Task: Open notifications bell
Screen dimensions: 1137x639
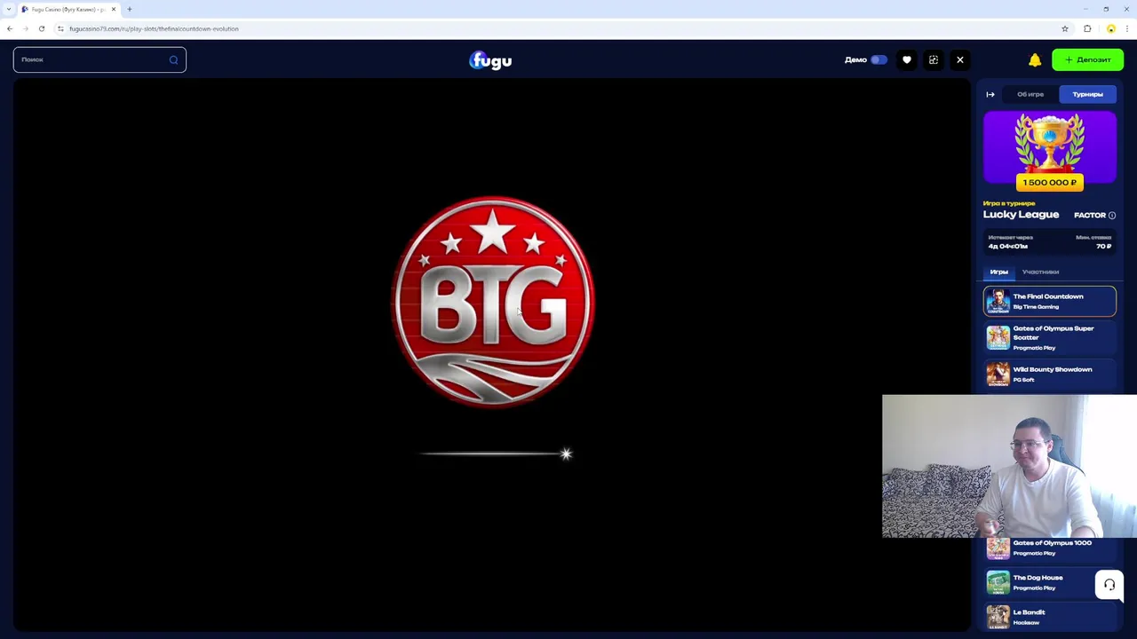Action: (x=1035, y=59)
